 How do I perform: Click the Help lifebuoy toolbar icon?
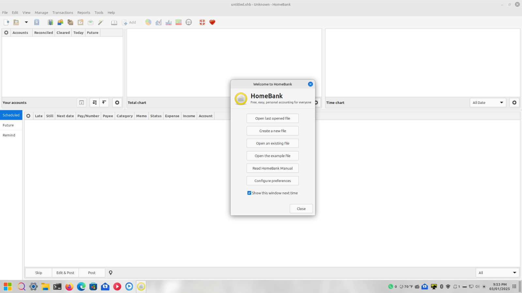pyautogui.click(x=202, y=22)
